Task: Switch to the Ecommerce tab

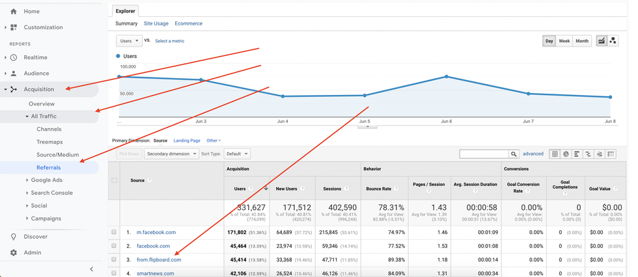Action: [188, 23]
